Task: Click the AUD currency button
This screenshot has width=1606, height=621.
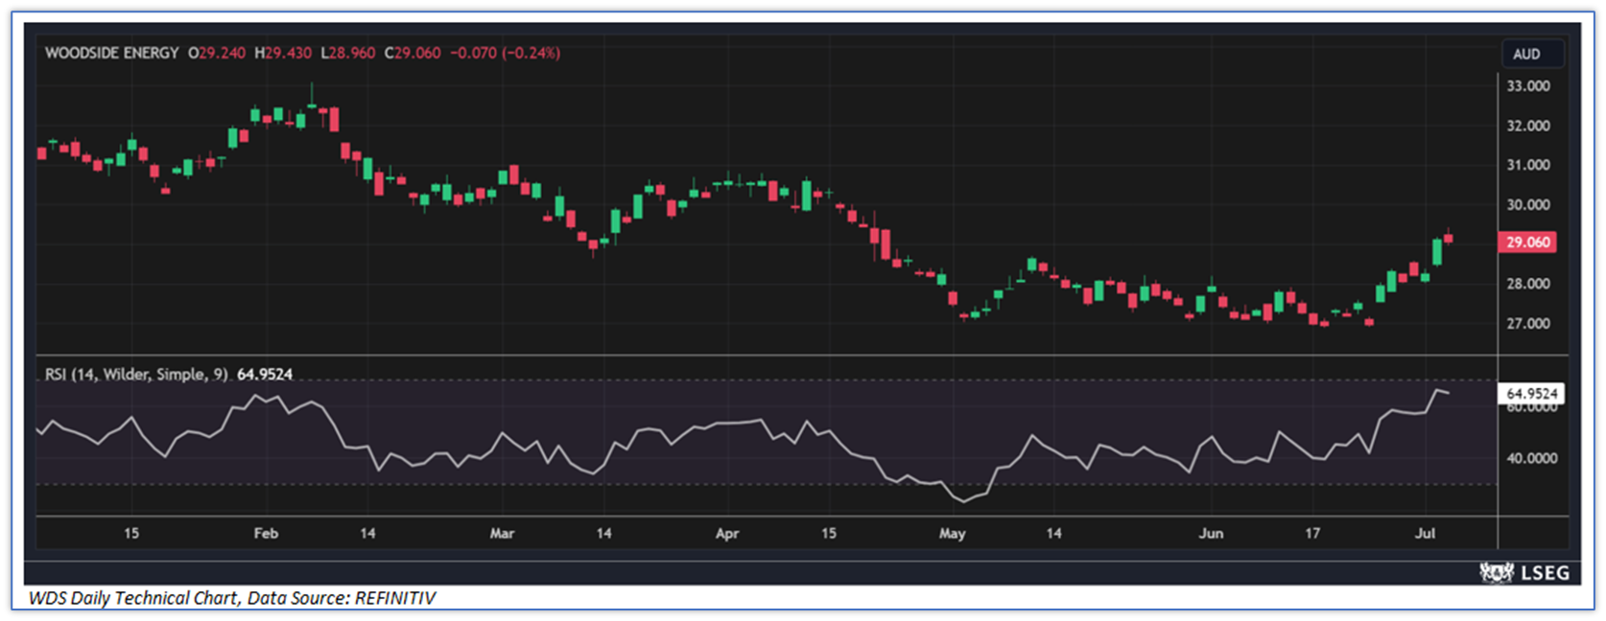Action: 1531,55
